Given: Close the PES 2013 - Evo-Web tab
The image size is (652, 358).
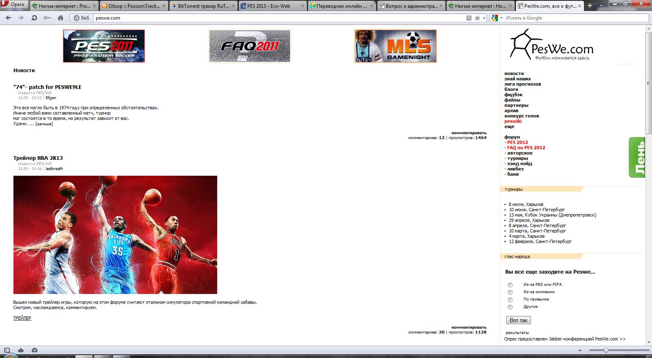Looking at the screenshot, I should tap(302, 6).
